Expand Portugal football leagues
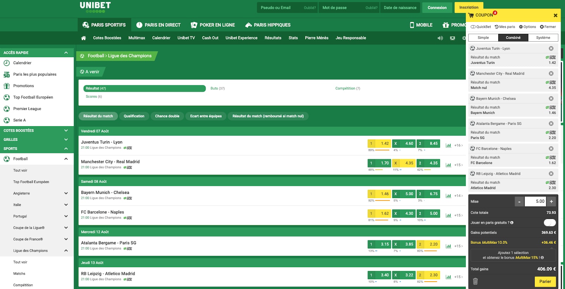 point(66,216)
